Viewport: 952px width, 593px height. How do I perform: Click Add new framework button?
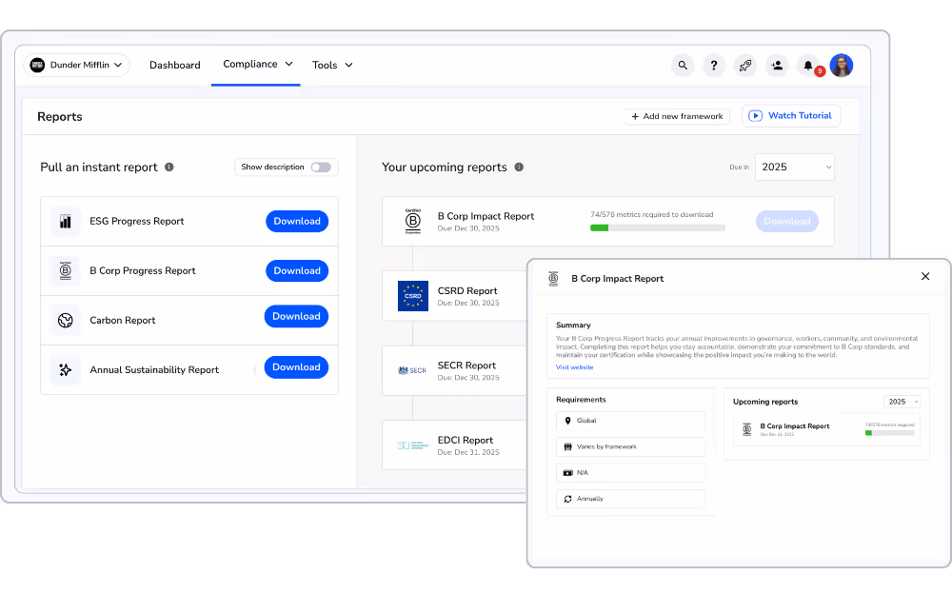(x=677, y=116)
